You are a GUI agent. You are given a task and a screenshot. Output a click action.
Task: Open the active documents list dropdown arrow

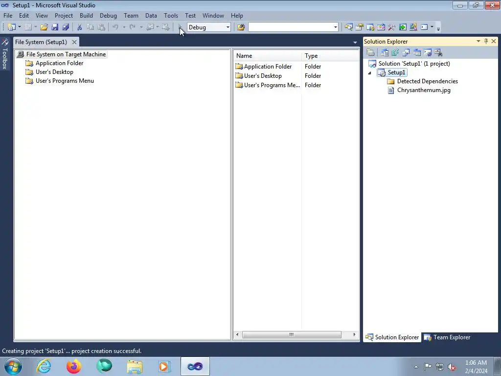(355, 42)
